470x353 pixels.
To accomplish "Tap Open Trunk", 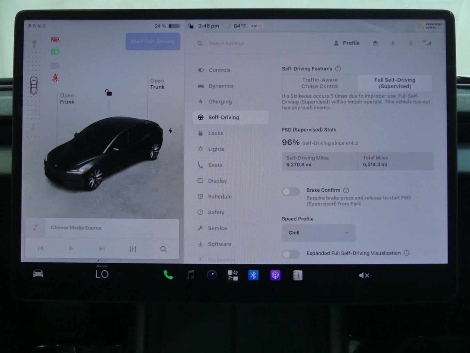I will [157, 84].
